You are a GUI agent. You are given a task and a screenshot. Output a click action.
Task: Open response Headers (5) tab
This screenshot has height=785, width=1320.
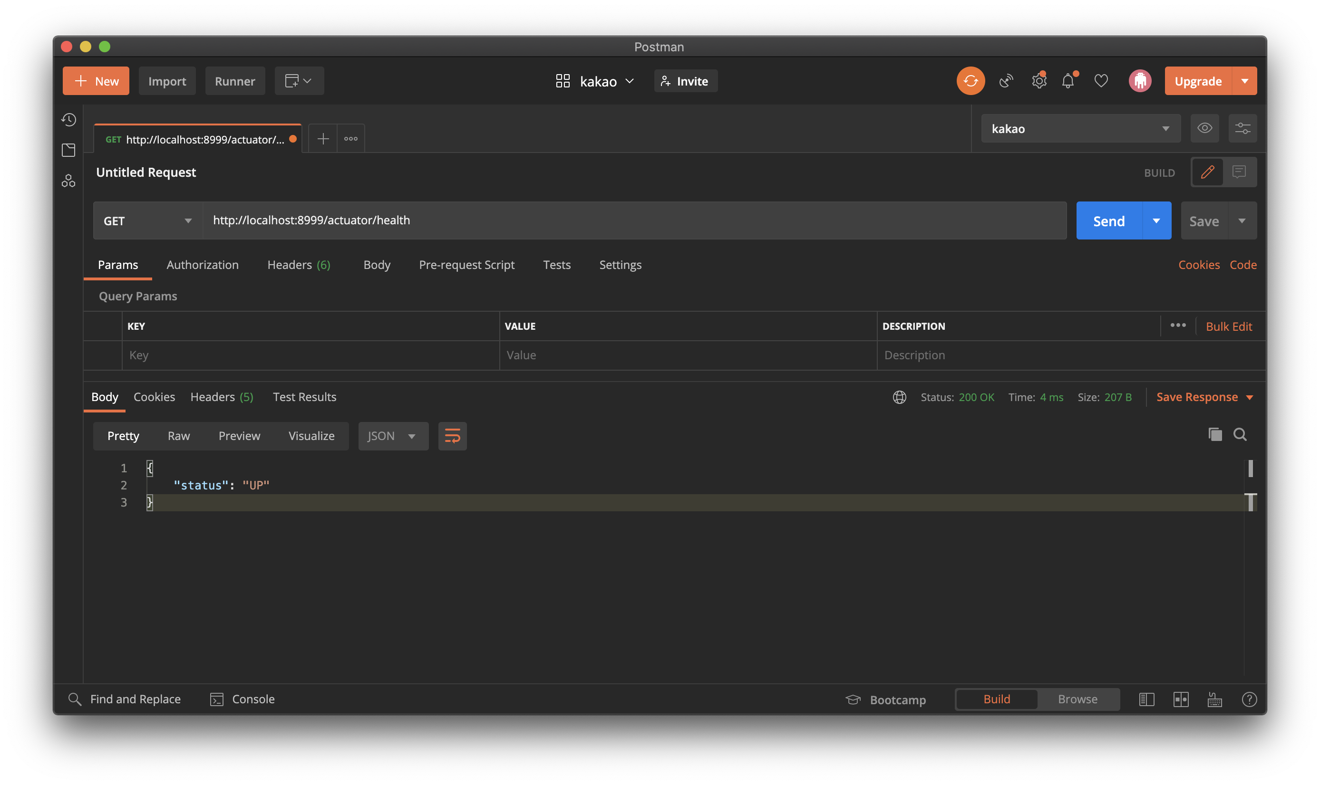pos(222,397)
